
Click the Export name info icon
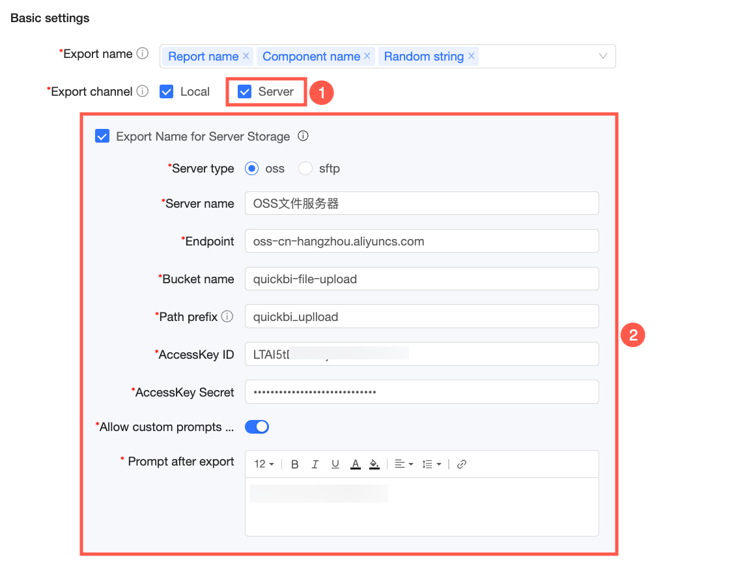point(143,53)
